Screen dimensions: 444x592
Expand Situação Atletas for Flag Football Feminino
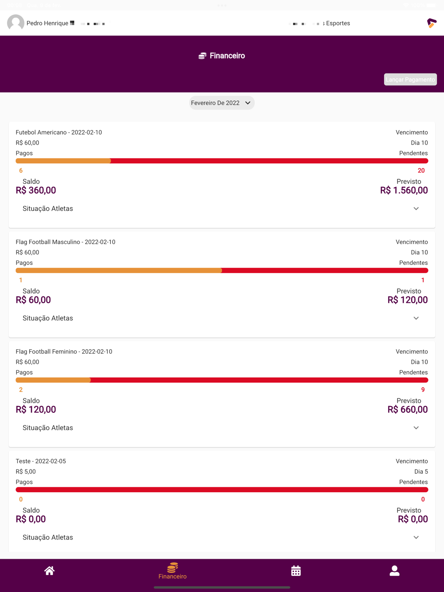[416, 428]
